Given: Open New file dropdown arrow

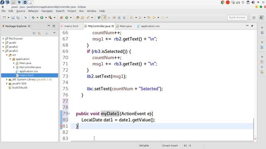Looking at the screenshot, I should point(8,17).
